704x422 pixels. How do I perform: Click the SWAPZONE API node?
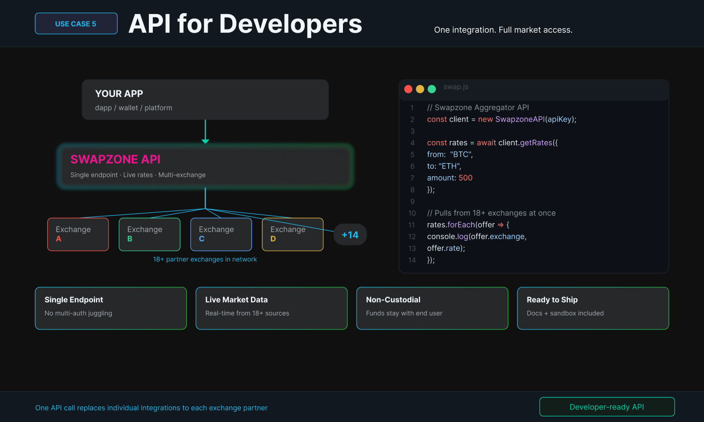click(x=205, y=166)
